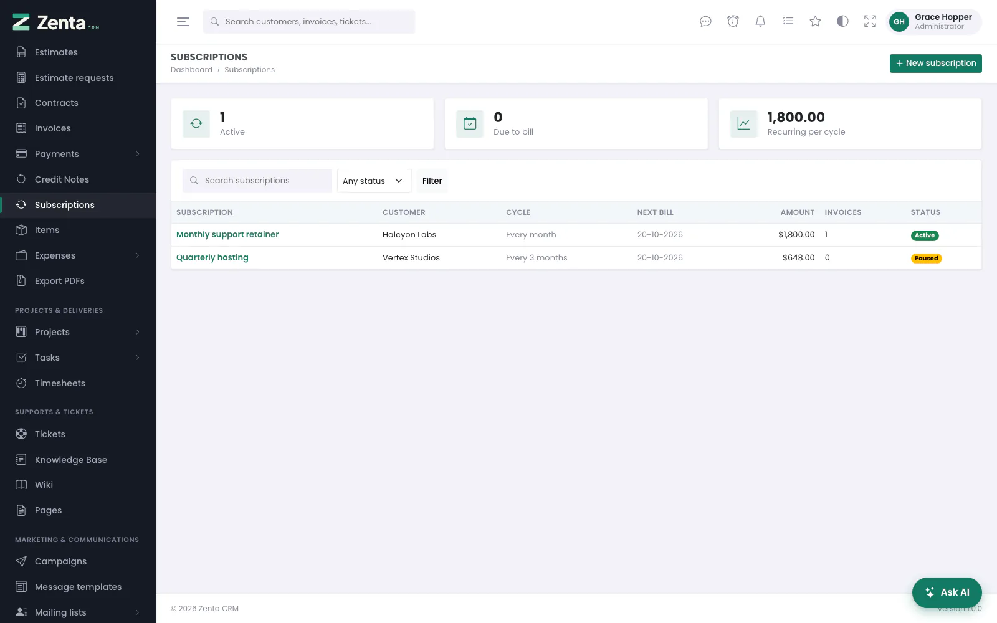Open the reminders alarm clock icon
997x623 pixels.
pos(733,22)
